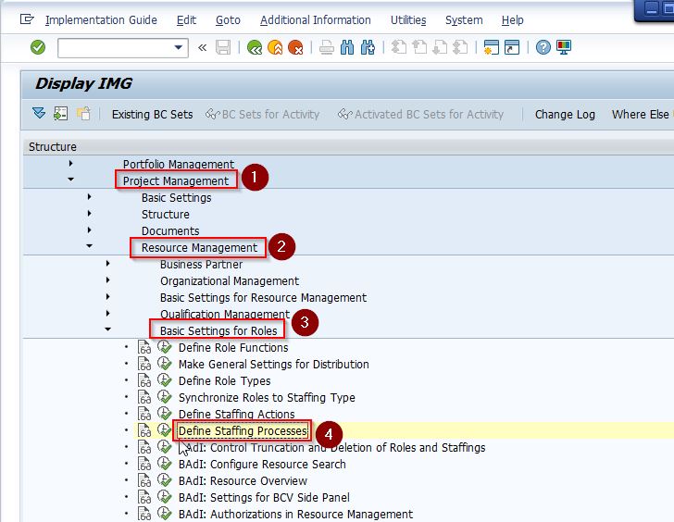This screenshot has height=522, width=674.
Task: Click the Previous Page icon
Action: pos(419,47)
